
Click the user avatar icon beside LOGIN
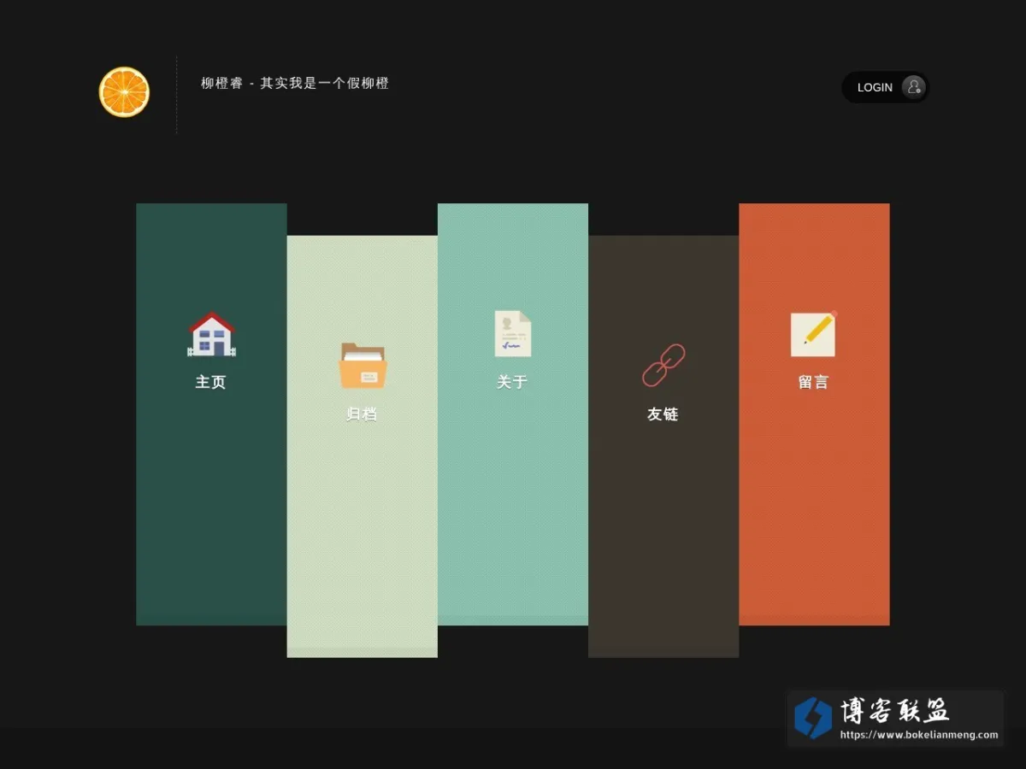(x=914, y=87)
